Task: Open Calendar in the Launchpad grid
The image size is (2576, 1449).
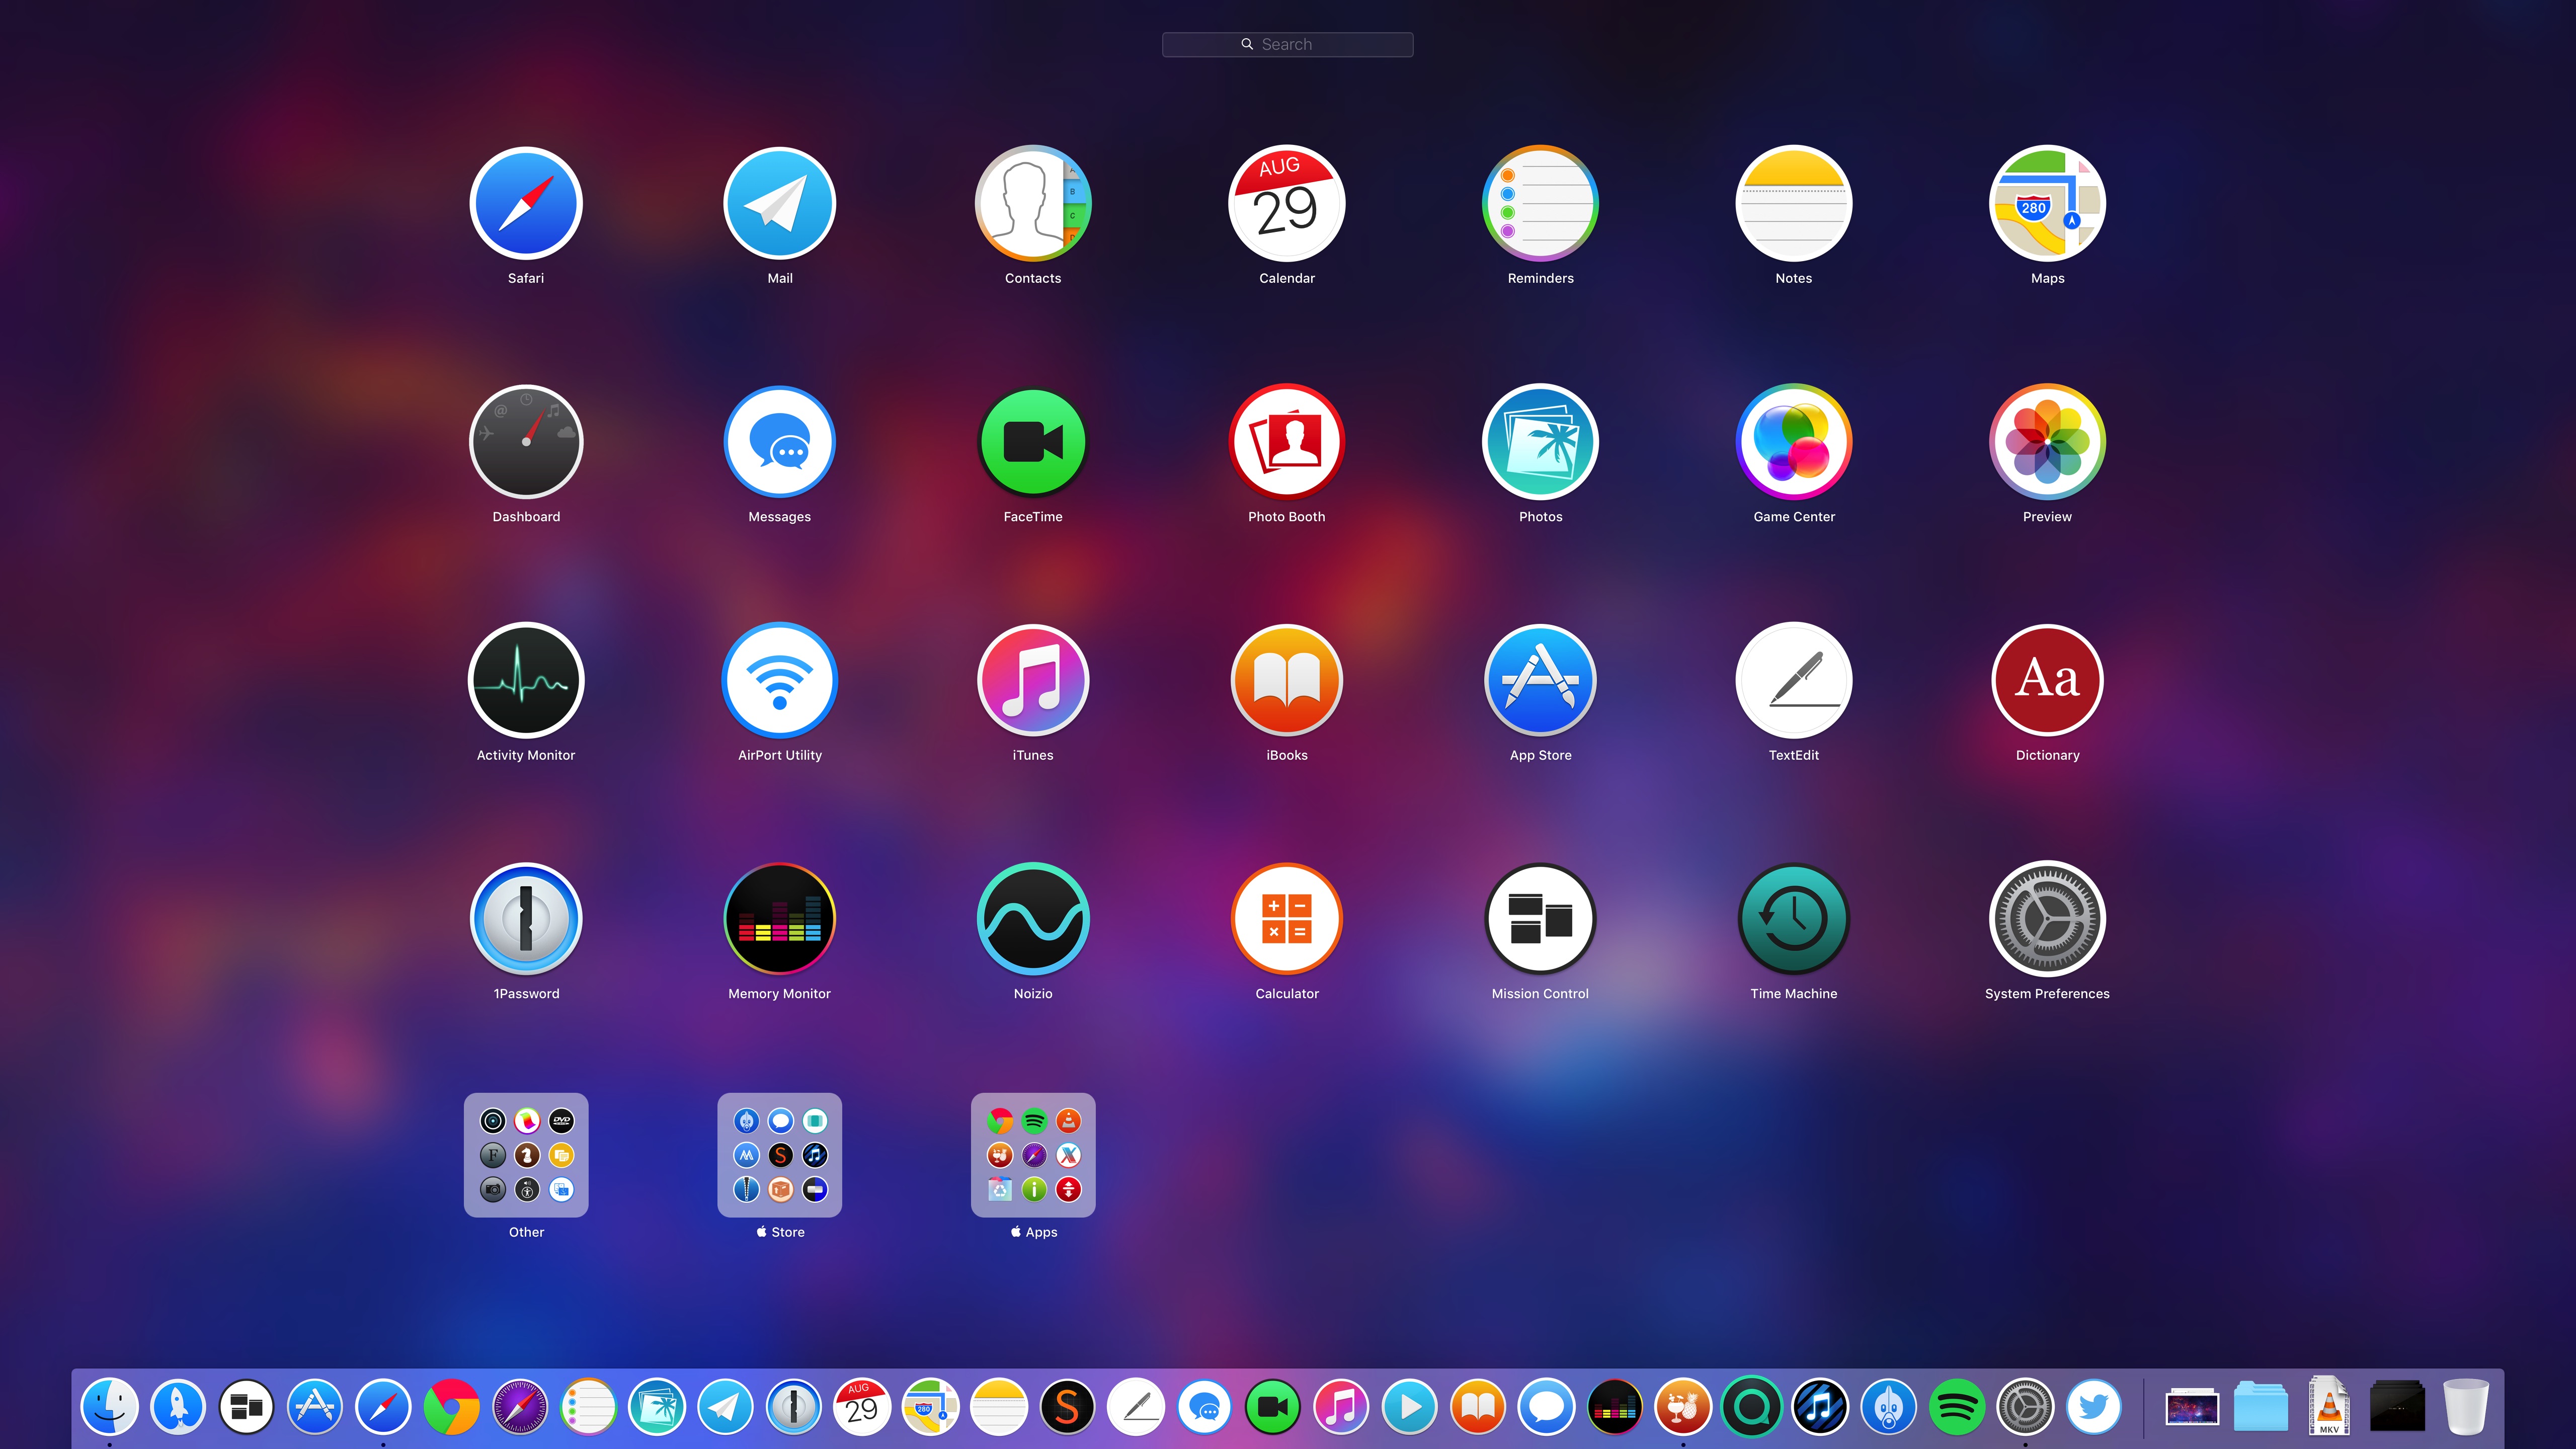Action: click(x=1287, y=203)
